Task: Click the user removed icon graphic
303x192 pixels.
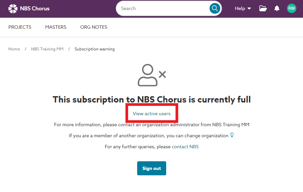Action: pos(152,75)
